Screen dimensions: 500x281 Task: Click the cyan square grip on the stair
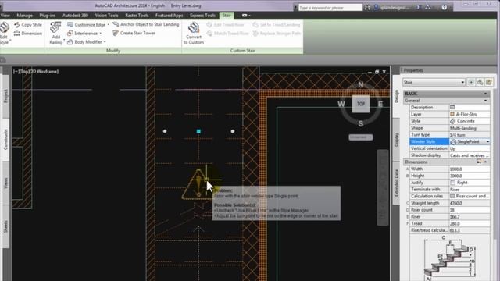click(198, 131)
